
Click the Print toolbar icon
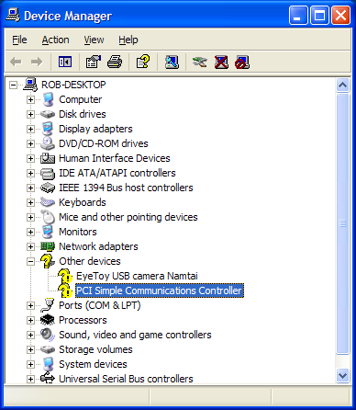[x=115, y=63]
